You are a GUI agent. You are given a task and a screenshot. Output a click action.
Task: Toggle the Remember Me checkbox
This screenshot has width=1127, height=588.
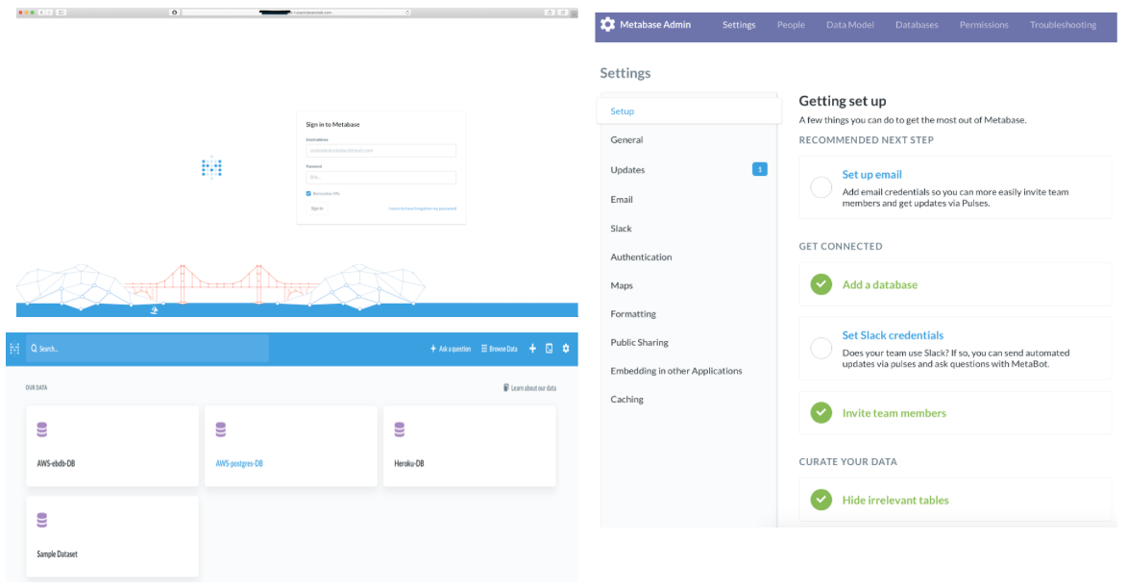click(x=308, y=193)
